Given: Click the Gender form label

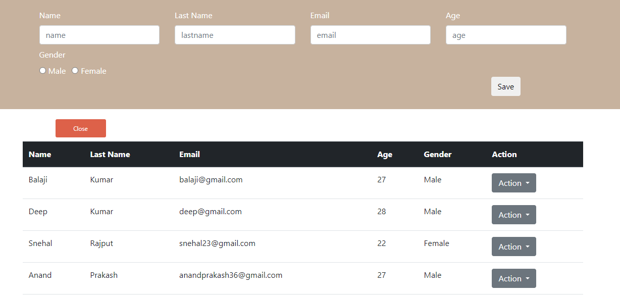Looking at the screenshot, I should [x=53, y=55].
